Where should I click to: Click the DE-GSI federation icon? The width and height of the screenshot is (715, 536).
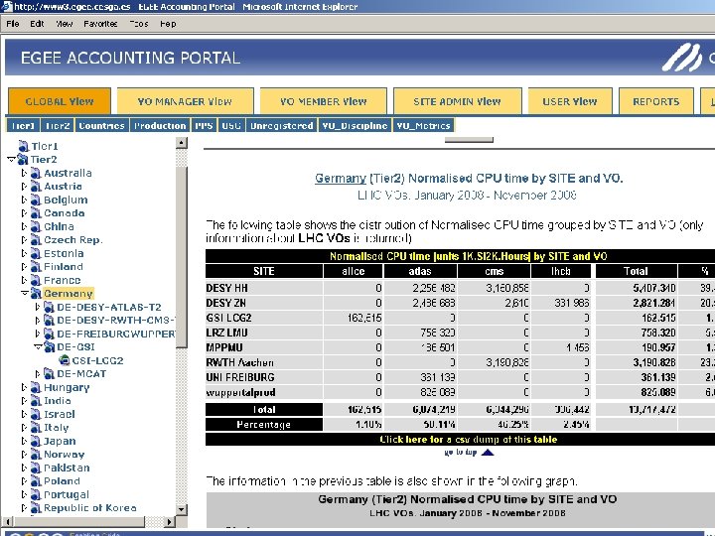click(50, 347)
